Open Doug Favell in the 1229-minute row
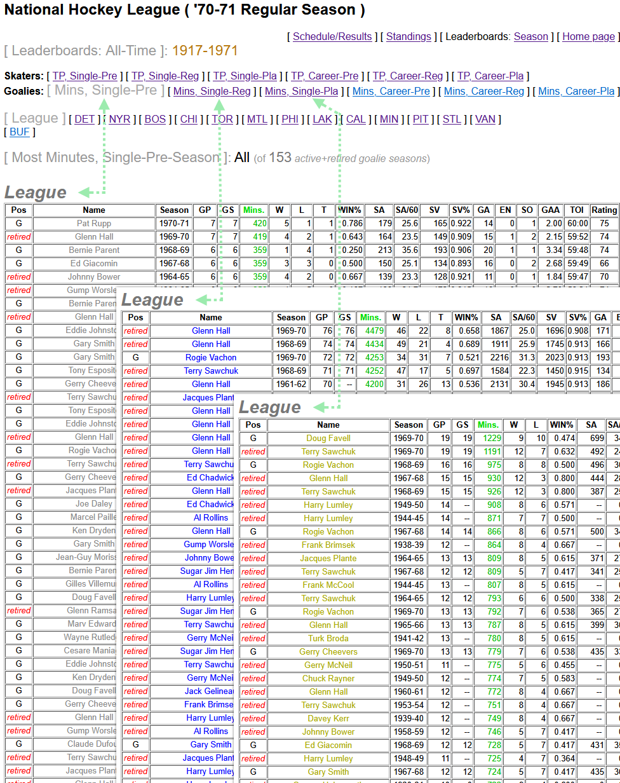The image size is (620, 783). click(328, 439)
